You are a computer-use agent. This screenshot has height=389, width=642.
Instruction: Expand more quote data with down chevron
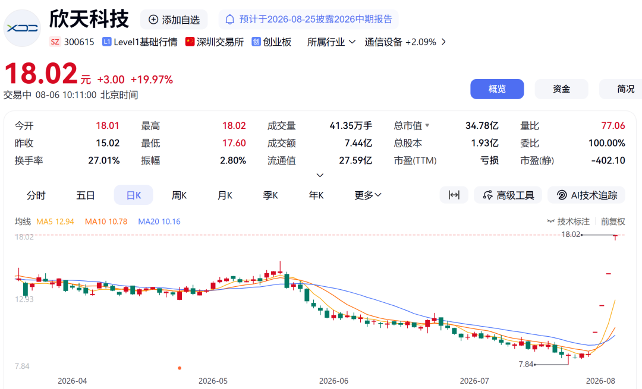[x=320, y=175]
